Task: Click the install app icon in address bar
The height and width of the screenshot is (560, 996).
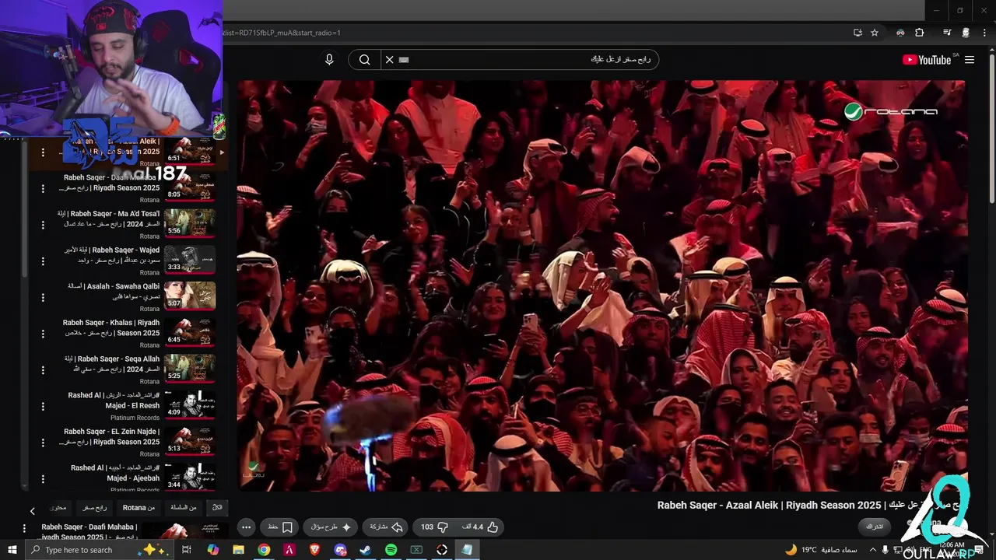Action: tap(857, 33)
